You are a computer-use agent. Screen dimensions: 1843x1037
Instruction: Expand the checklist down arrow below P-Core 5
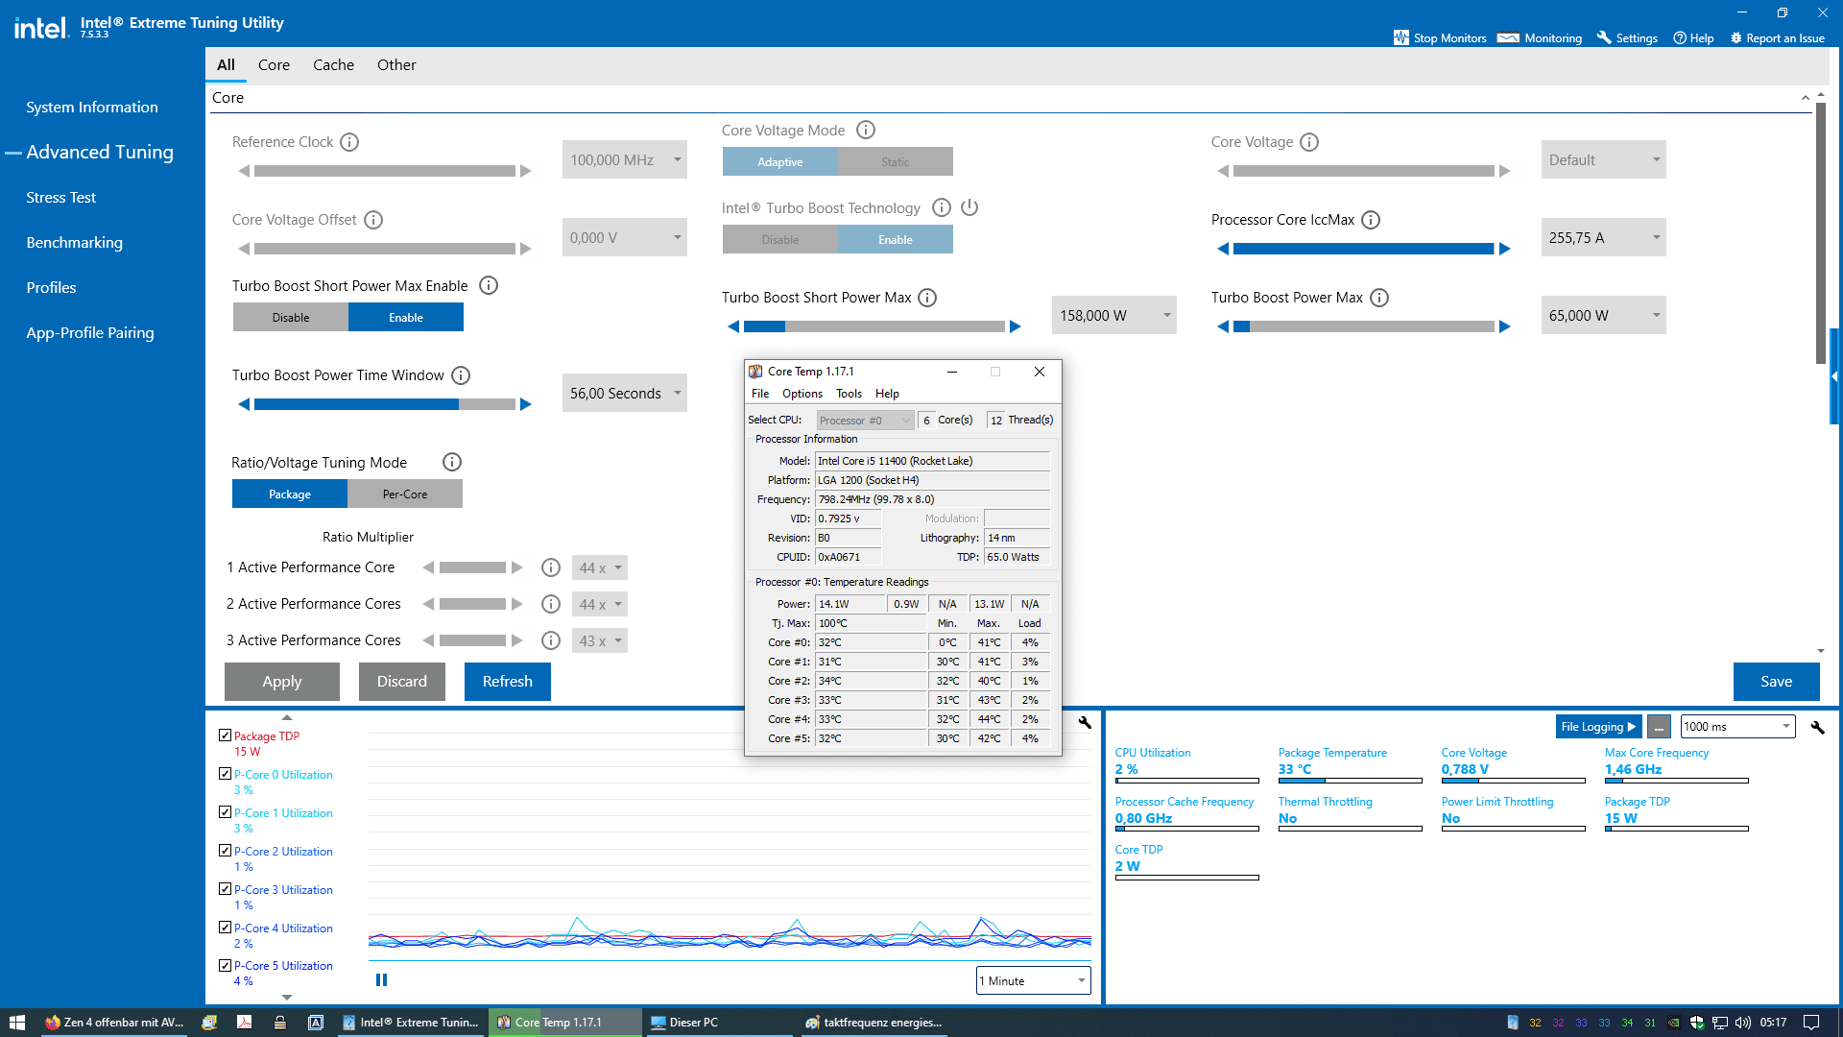[x=286, y=998]
